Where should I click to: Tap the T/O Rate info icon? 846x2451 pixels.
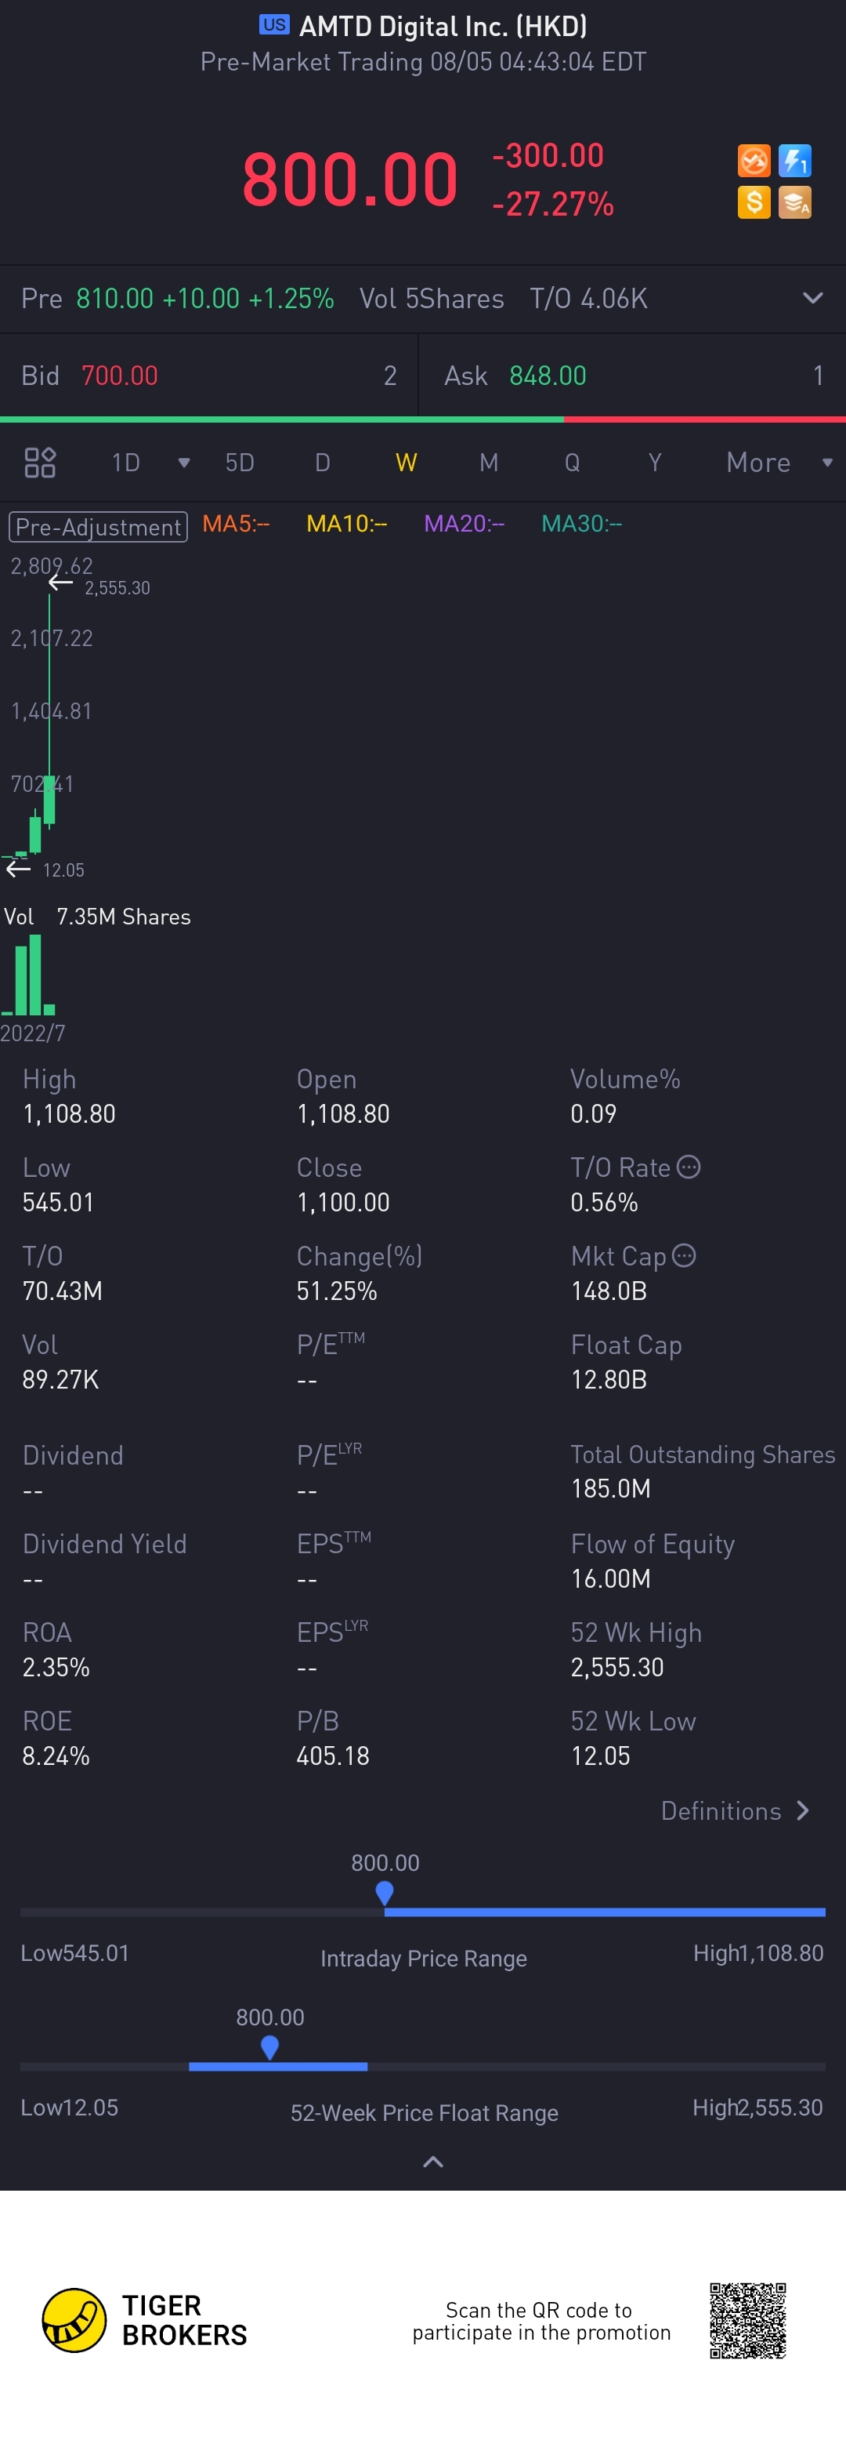(689, 1167)
